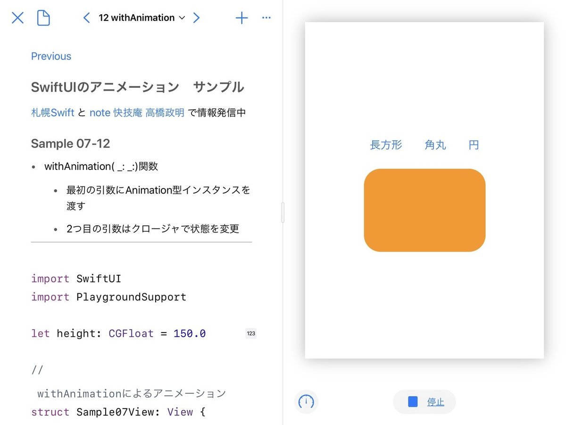Open the new document page icon

[x=43, y=17]
